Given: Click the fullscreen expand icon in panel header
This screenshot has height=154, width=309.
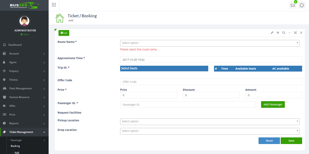Looking at the screenshot, I should pos(295,33).
